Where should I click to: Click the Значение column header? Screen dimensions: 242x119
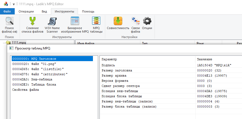(219, 59)
